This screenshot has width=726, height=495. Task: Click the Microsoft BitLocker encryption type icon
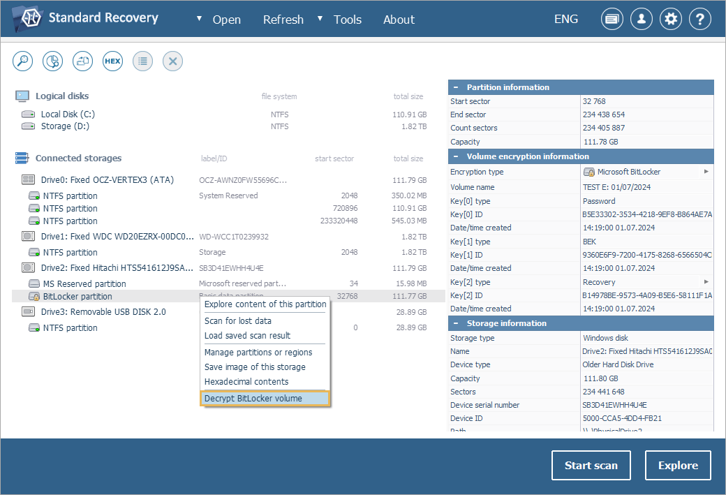[589, 172]
